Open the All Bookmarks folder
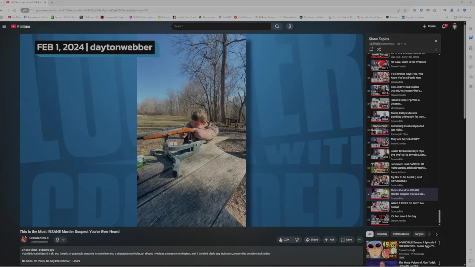The width and height of the screenshot is (475, 267). tap(463, 17)
